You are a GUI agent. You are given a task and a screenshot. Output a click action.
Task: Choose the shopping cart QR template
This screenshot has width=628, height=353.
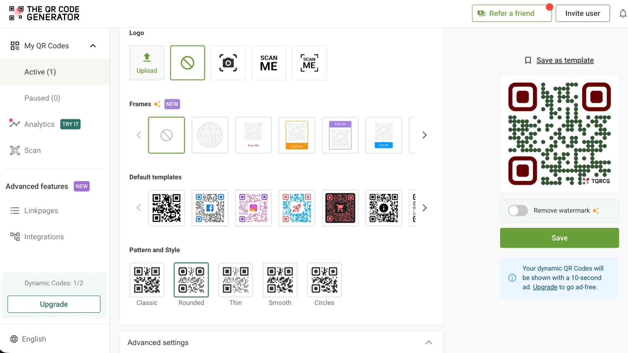pyautogui.click(x=340, y=208)
